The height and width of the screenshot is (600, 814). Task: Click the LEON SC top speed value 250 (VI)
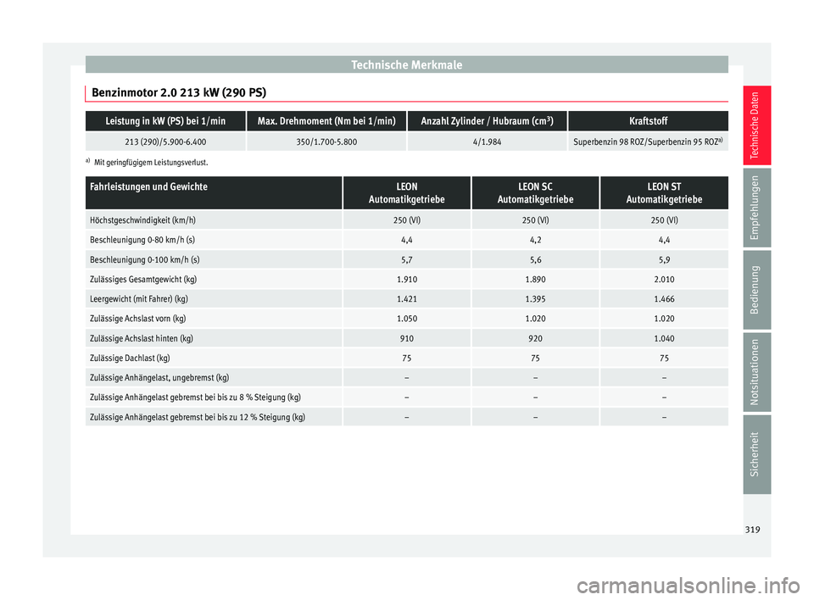pyautogui.click(x=535, y=220)
